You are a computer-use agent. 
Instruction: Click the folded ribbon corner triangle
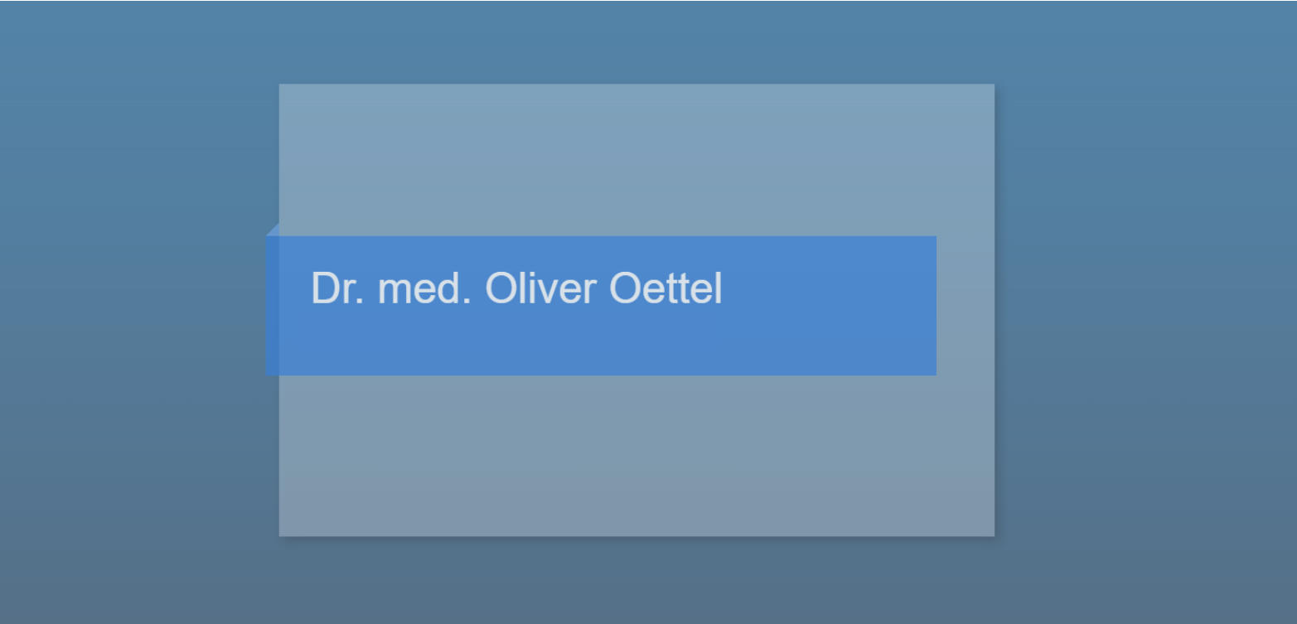coord(274,230)
